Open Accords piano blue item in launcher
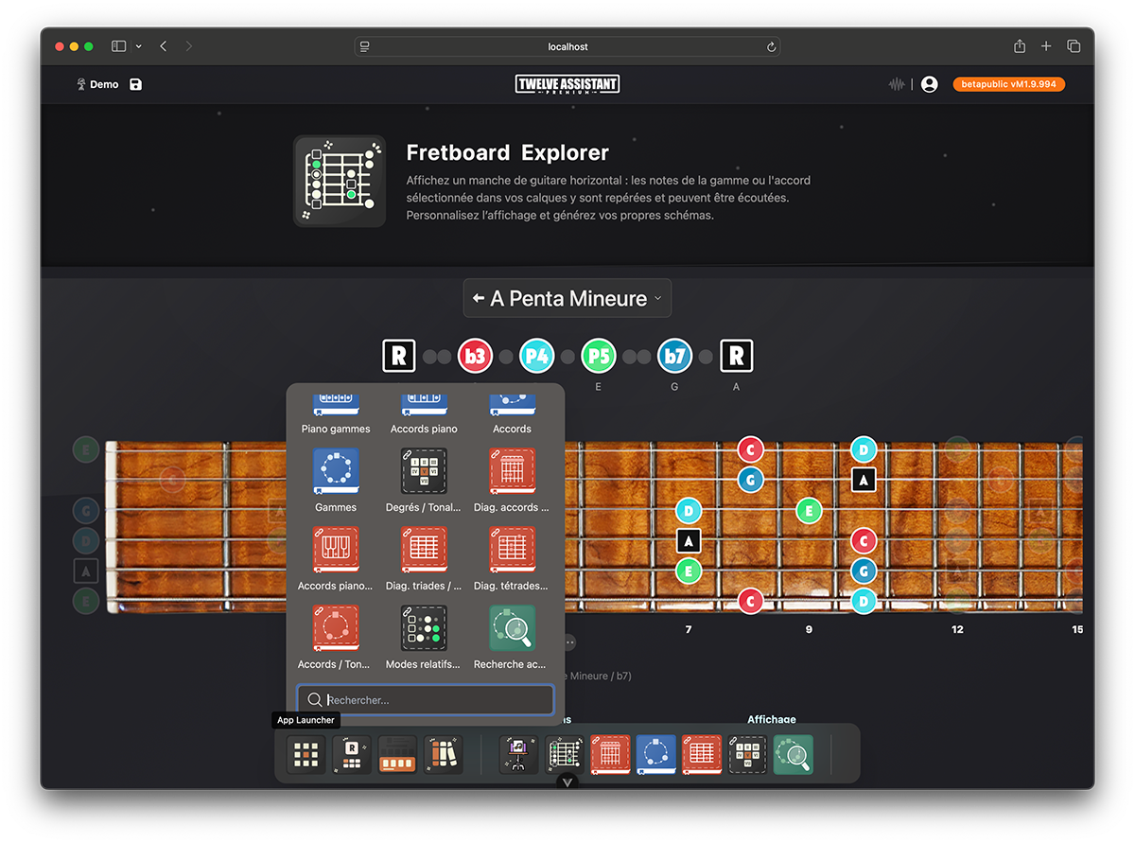Screen dimensions: 1135x843 [424, 414]
